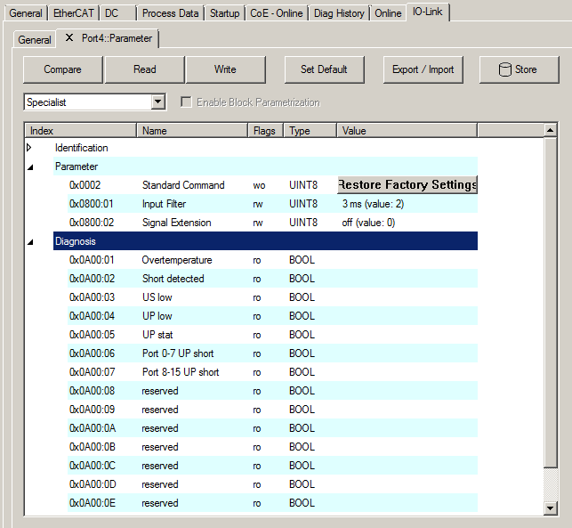The width and height of the screenshot is (572, 528).
Task: Select the 0x0002 Standard Command row
Action: [273, 185]
